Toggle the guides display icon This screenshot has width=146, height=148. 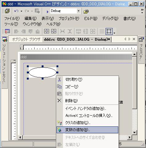109,31
